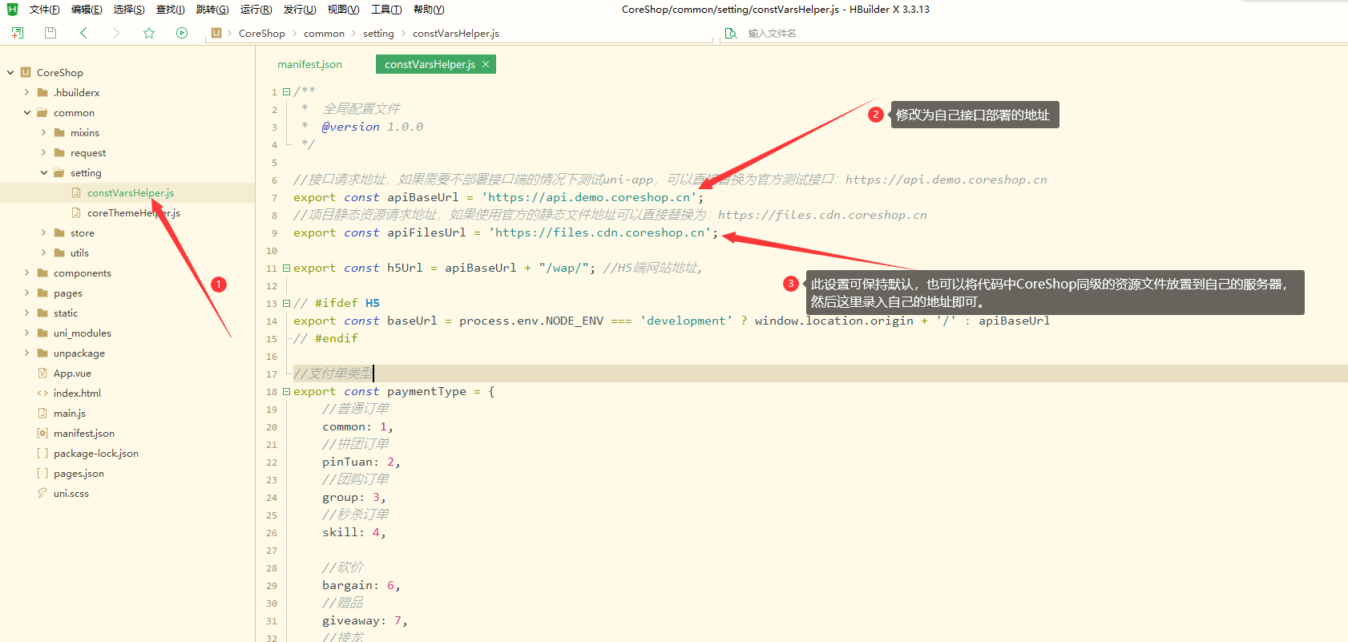
Task: Click setting in the breadcrumb path
Action: [x=378, y=34]
